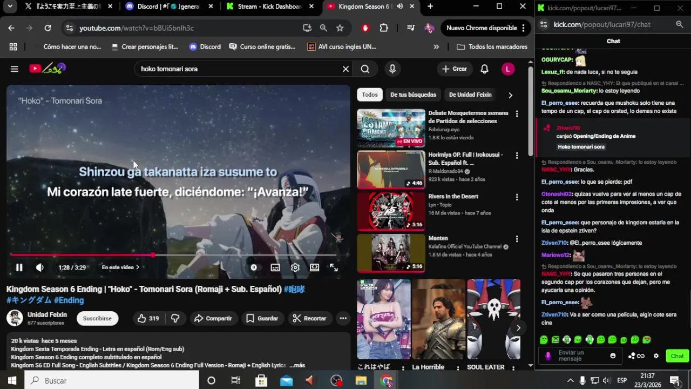This screenshot has height=389, width=691.
Task: Open 'Manten' video title
Action: click(x=438, y=238)
